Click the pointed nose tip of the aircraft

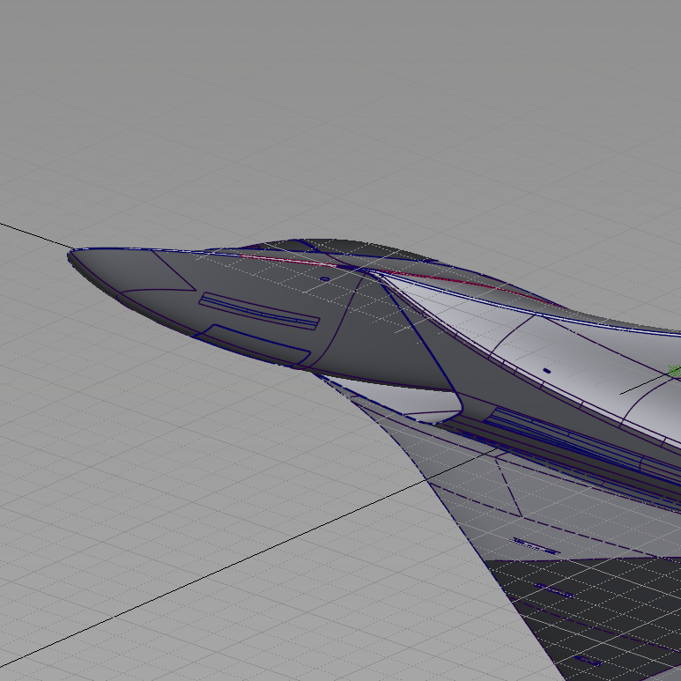click(x=70, y=255)
